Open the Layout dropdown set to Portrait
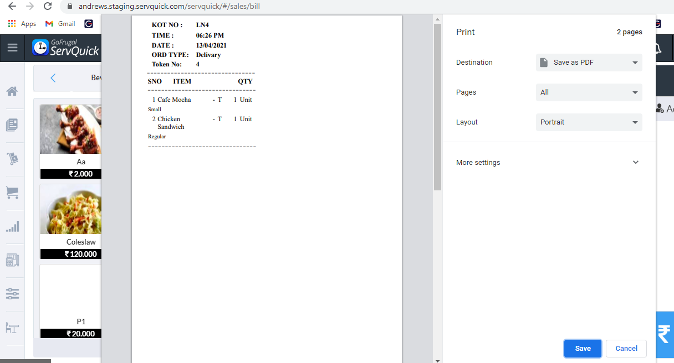Image resolution: width=674 pixels, height=363 pixels. 589,122
